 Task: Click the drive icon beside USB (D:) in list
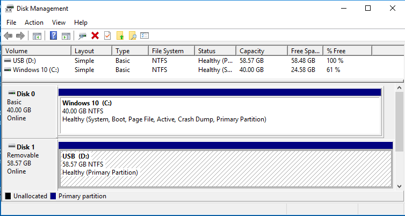click(8, 61)
